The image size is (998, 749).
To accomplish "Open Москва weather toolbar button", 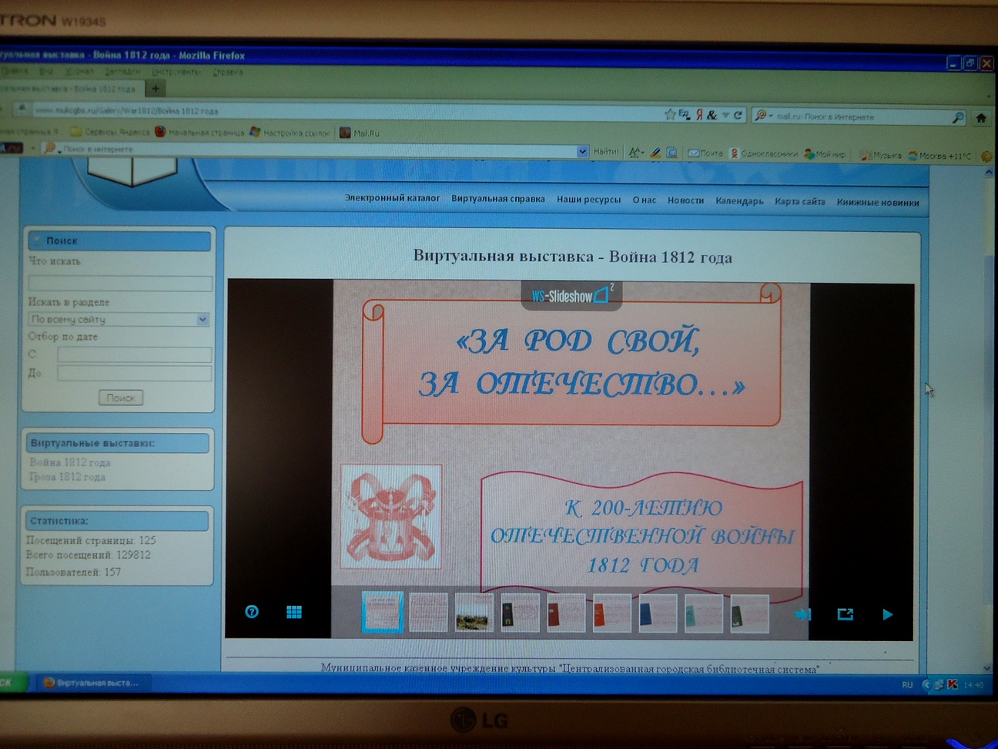I will [939, 156].
